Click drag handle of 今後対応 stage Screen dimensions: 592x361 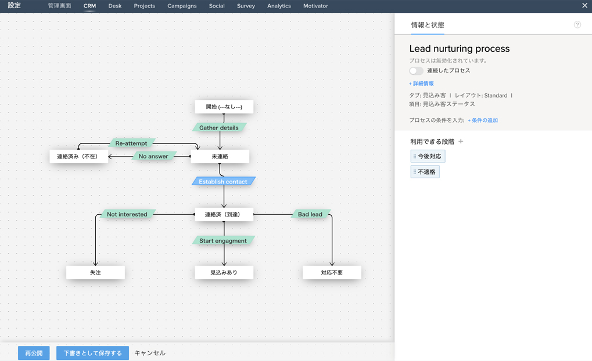click(415, 156)
